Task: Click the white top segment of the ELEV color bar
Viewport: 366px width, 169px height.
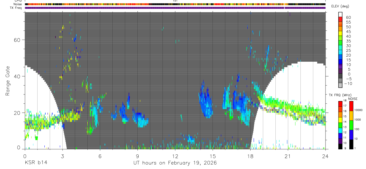Action: [341, 15]
